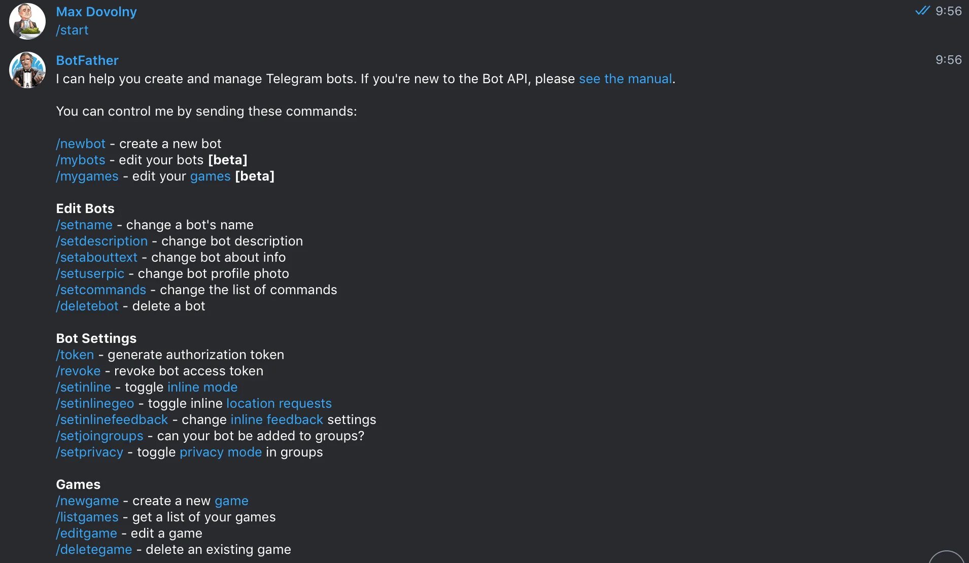Open the 'location requests' link
The height and width of the screenshot is (563, 969).
279,403
